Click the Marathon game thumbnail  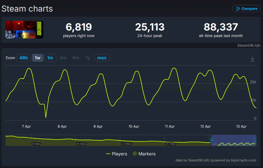pyautogui.click(x=24, y=30)
